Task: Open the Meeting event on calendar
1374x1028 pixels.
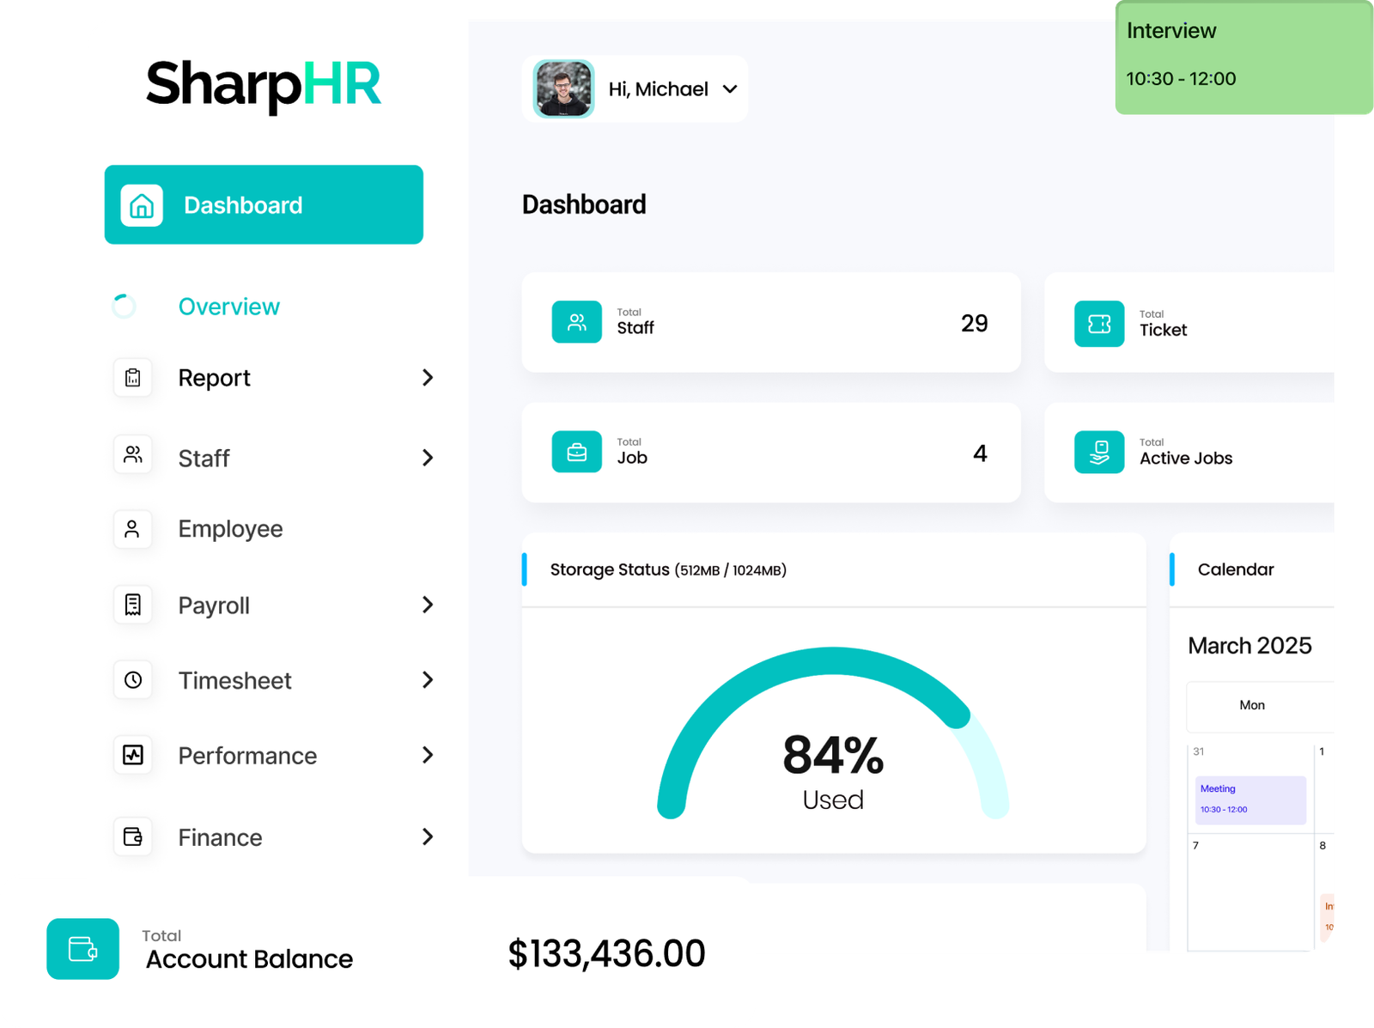Action: click(x=1250, y=800)
